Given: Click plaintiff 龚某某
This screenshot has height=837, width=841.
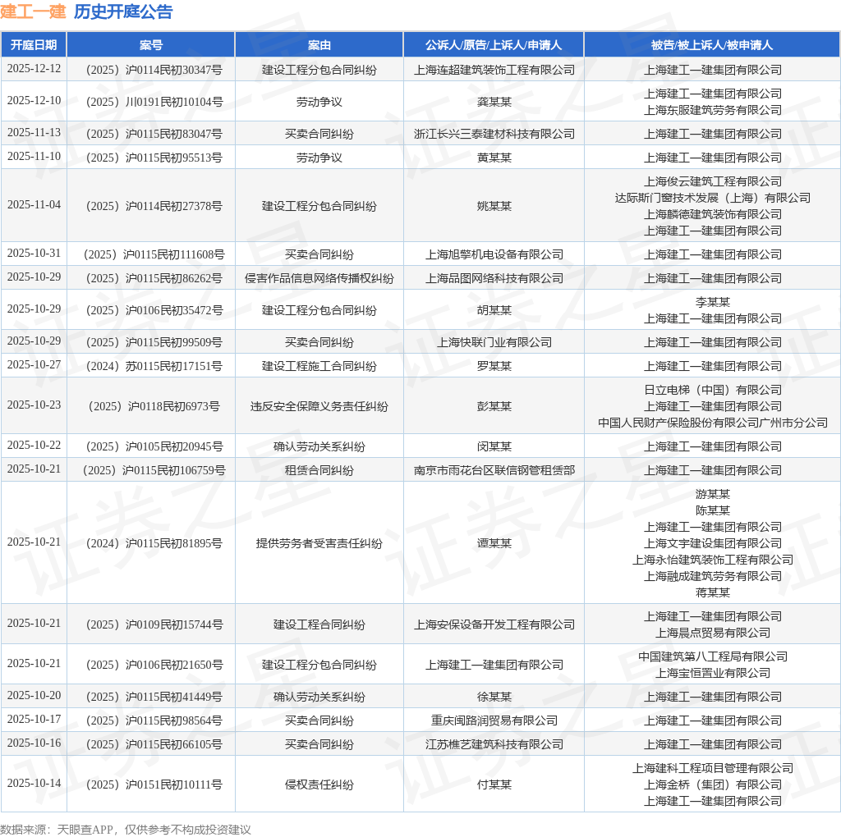Looking at the screenshot, I should (x=494, y=102).
